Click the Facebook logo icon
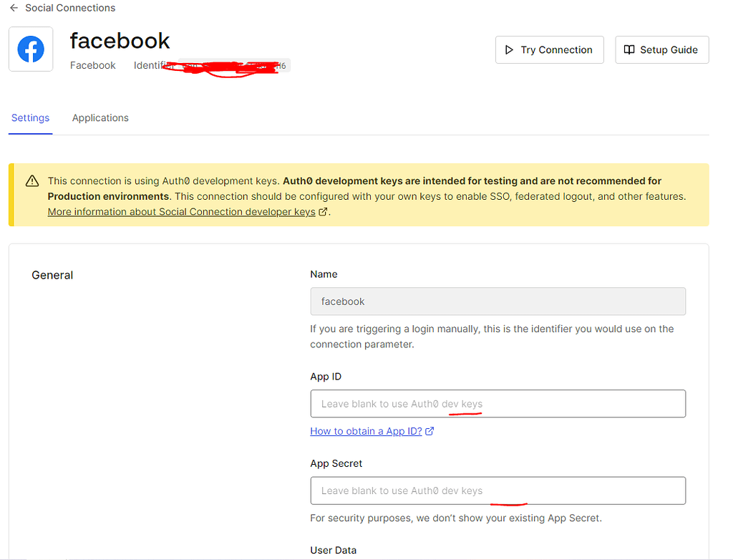This screenshot has width=733, height=560. coord(31,49)
